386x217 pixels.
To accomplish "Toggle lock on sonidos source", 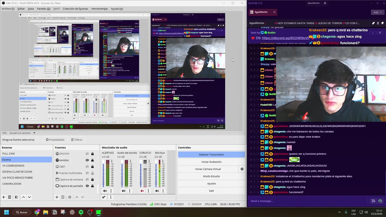I will click(x=92, y=160).
